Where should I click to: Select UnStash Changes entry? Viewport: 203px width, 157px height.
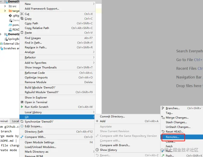click(x=182, y=127)
